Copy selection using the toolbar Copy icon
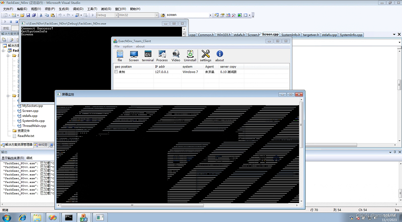 [47, 15]
